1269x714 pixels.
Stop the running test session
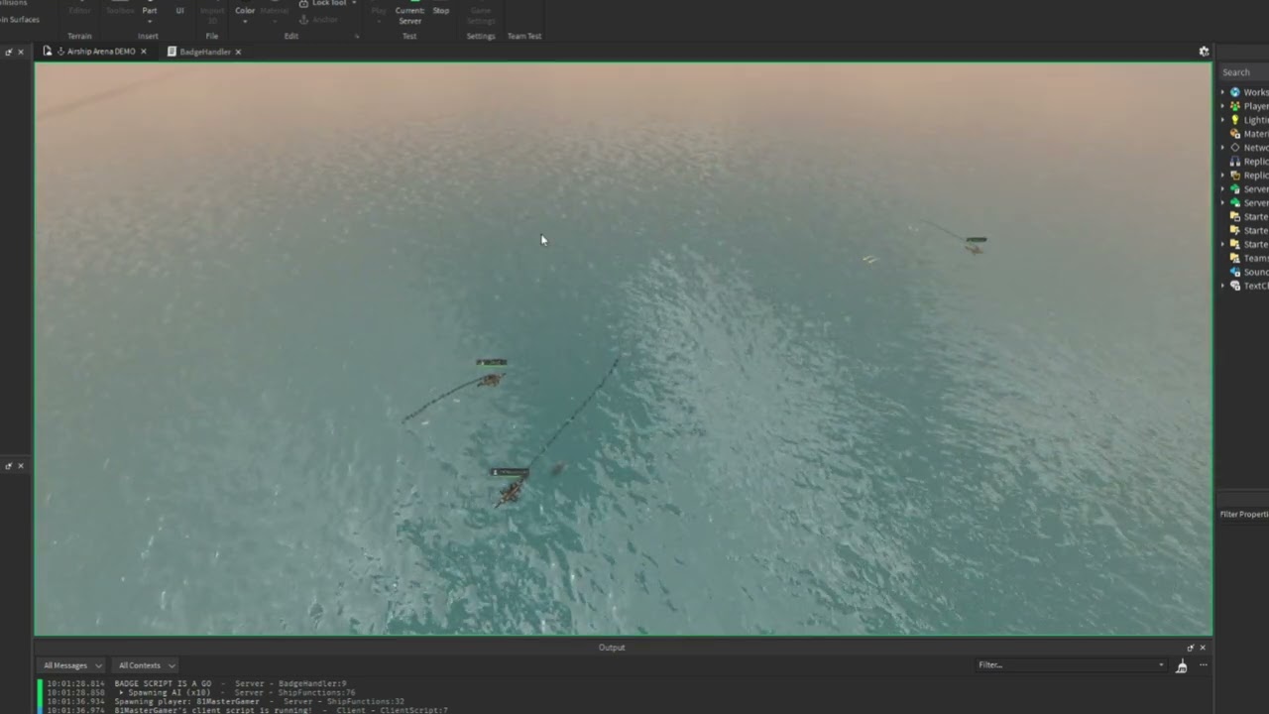pos(441,11)
